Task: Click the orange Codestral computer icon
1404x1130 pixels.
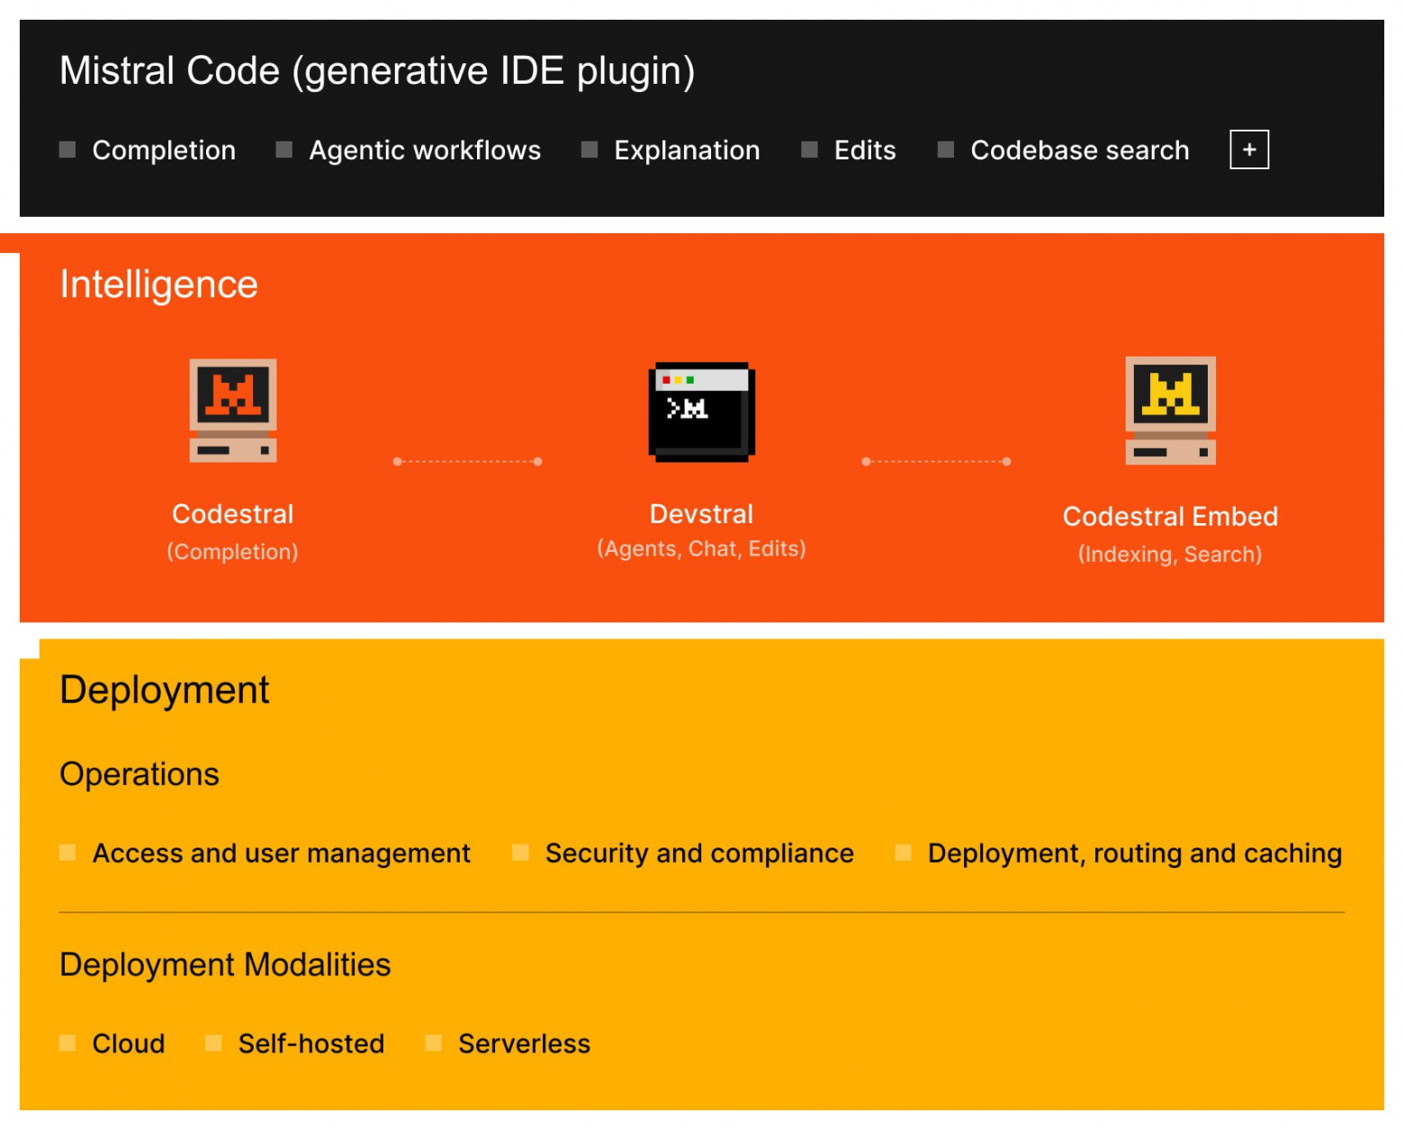Action: (233, 411)
